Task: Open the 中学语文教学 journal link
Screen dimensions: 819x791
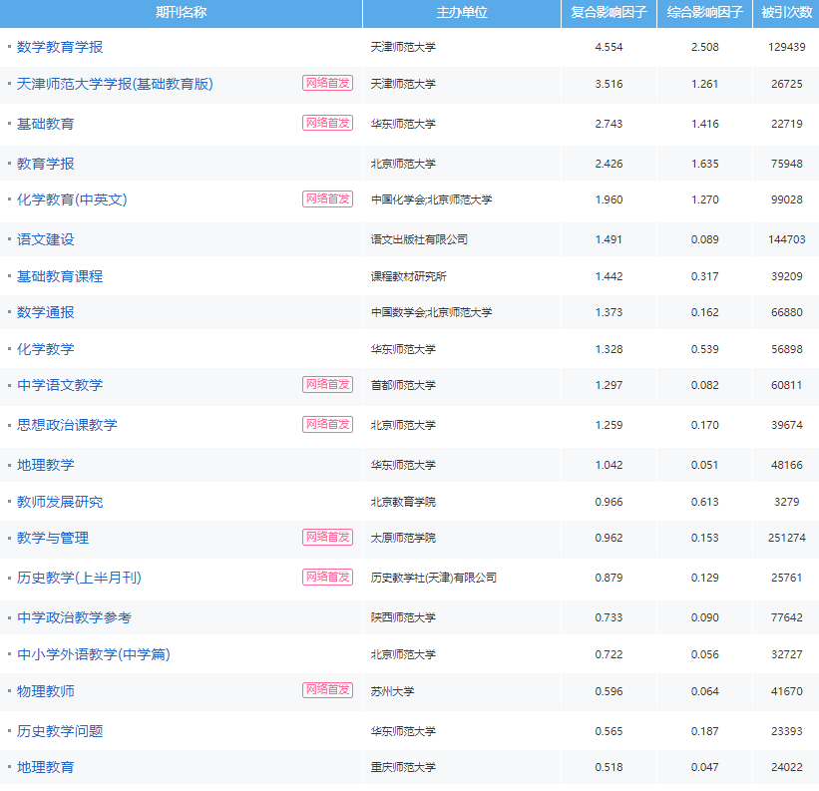Action: (x=60, y=385)
